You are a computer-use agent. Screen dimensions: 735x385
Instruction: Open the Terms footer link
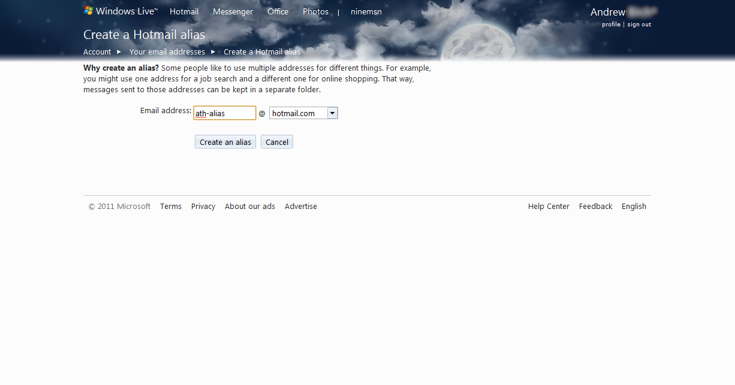(x=171, y=206)
